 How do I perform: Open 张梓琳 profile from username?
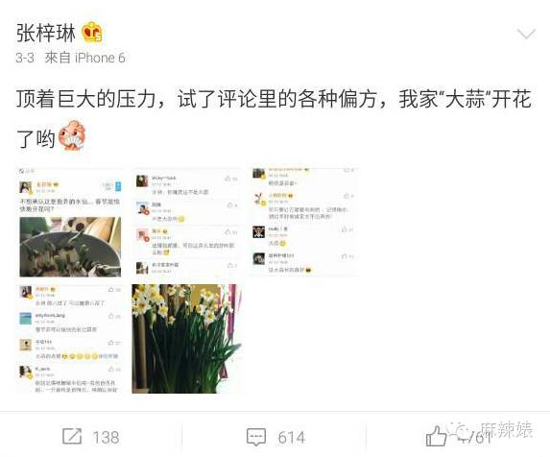(x=46, y=33)
